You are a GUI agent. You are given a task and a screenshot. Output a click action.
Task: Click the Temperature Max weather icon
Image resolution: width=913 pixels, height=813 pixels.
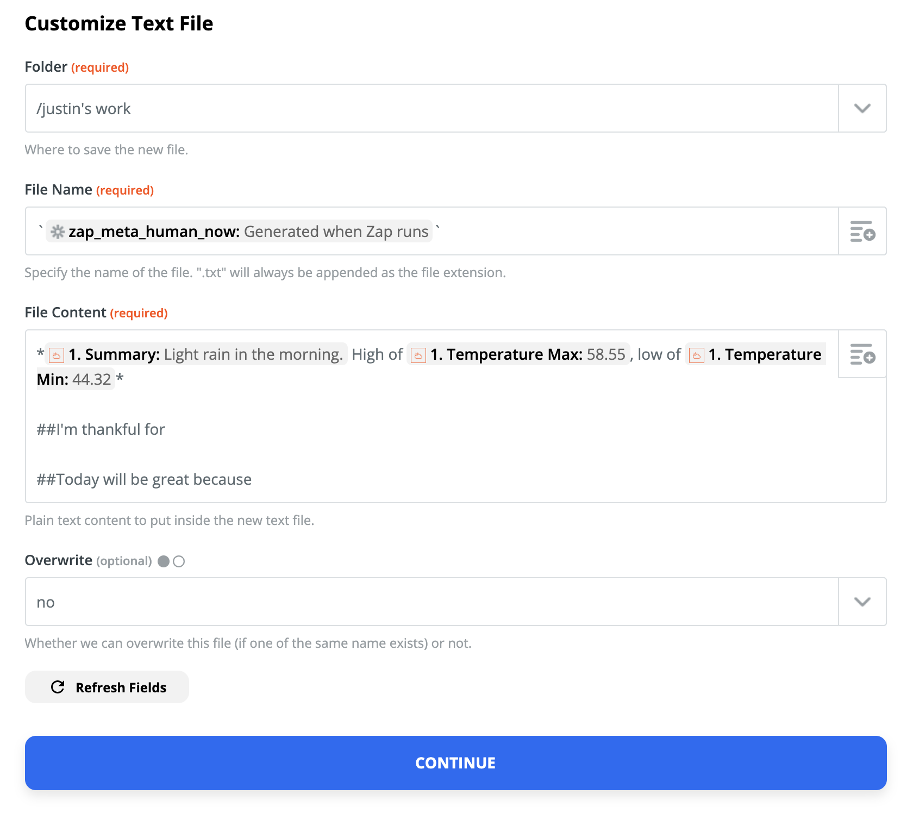pos(418,355)
